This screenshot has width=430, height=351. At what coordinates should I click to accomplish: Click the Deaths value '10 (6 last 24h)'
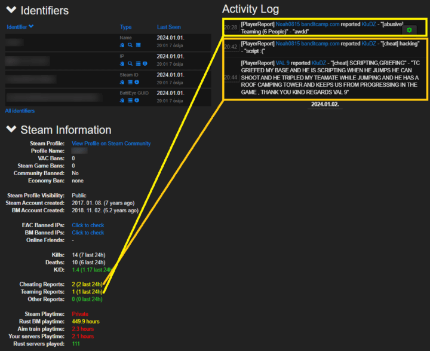[88, 263]
